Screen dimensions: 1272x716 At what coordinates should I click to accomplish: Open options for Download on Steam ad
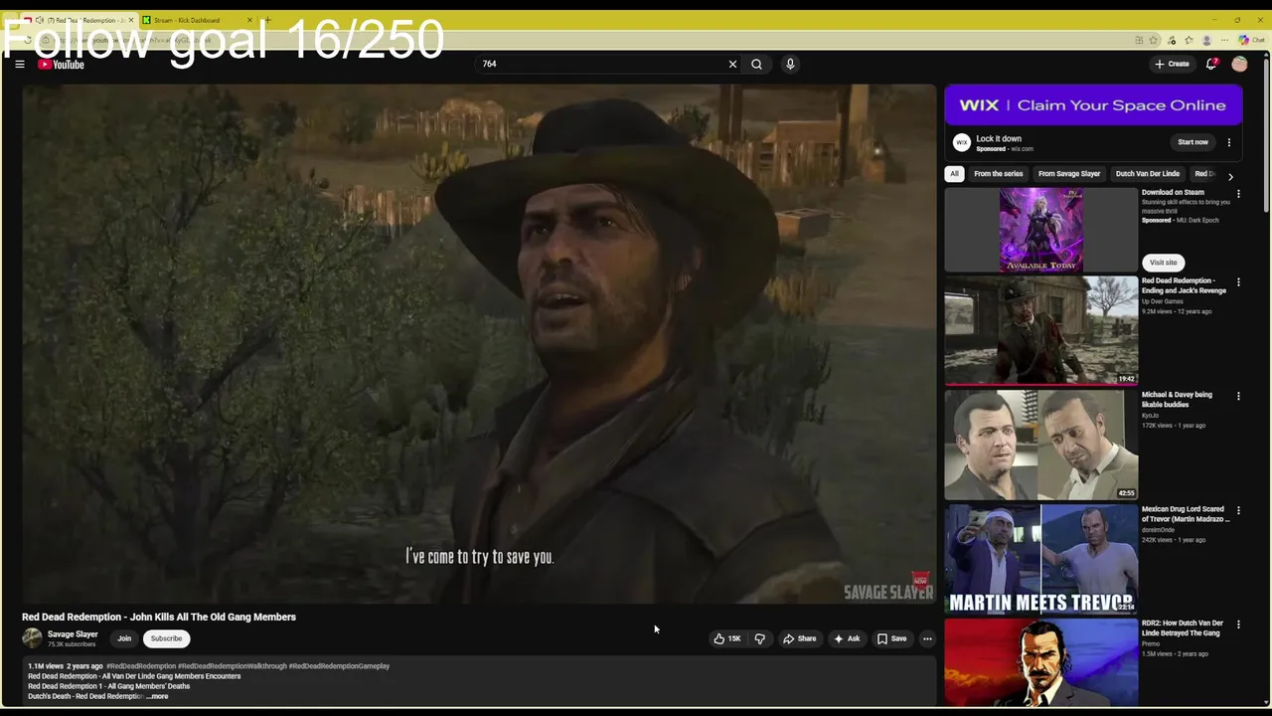click(1238, 194)
